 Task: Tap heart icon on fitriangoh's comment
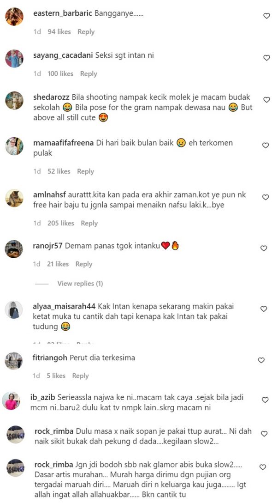point(261,360)
